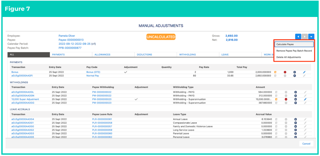Click the greyed-out next payee arrow button
Screen dimensions: 320x156
(305, 37)
